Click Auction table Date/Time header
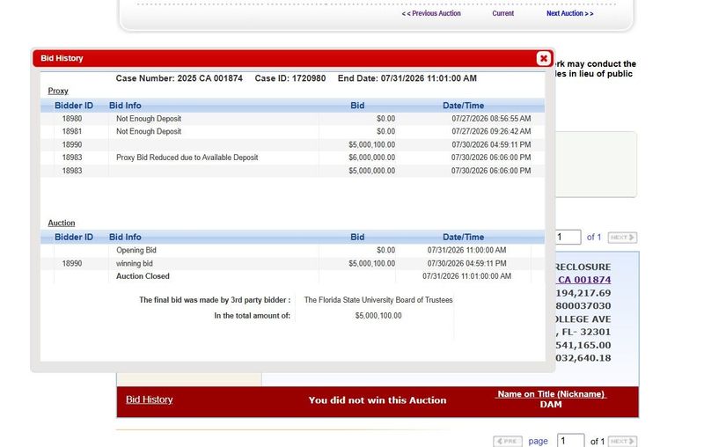Screen dimensions: 704x447 coord(464,237)
